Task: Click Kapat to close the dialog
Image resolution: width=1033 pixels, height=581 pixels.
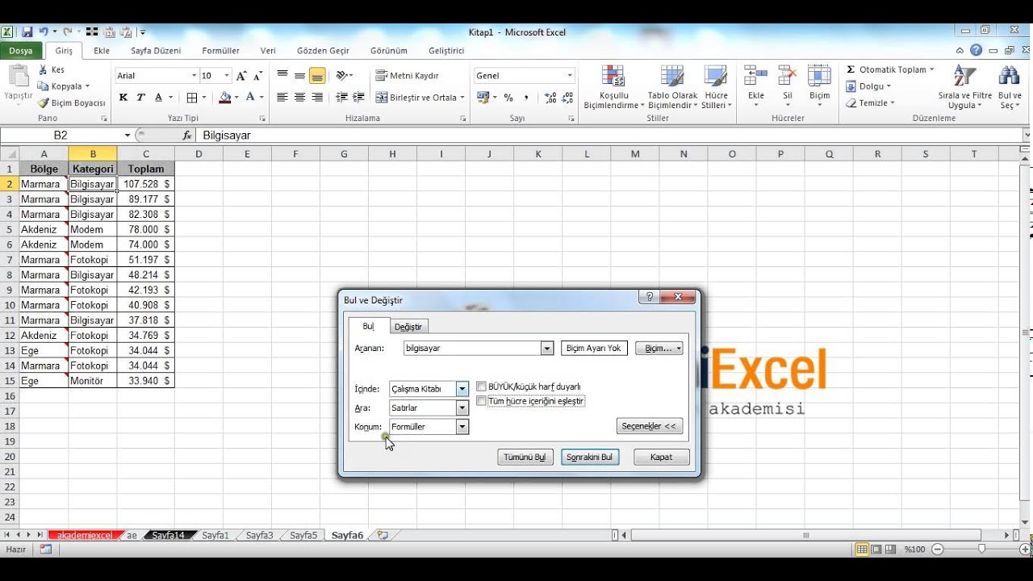Action: 661,457
